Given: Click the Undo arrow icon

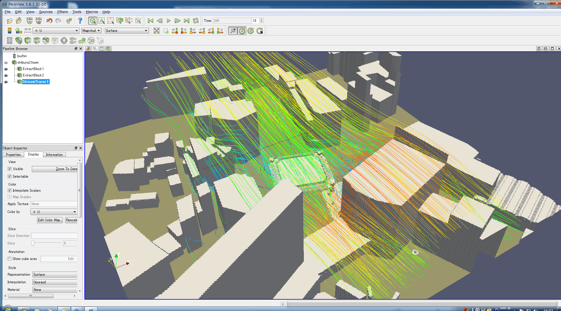Looking at the screenshot, I should 49,21.
